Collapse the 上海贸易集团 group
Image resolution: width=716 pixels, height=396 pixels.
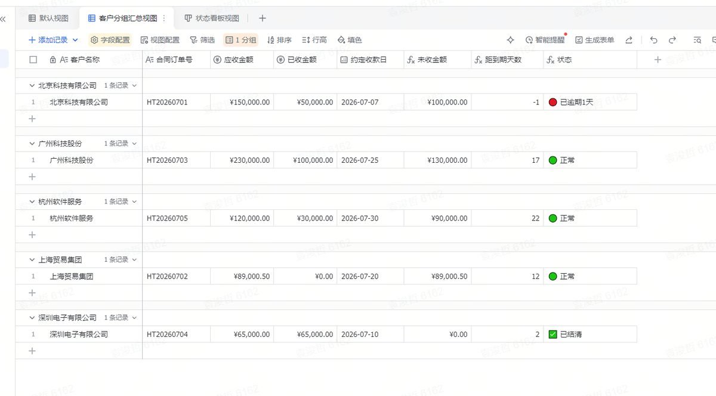(x=32, y=259)
